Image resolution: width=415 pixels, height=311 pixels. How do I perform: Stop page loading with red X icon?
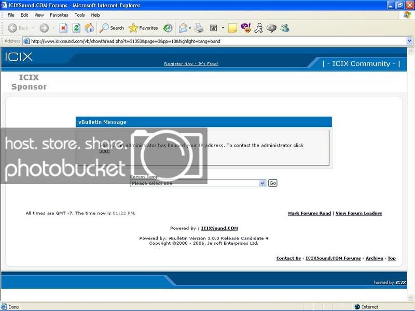pyautogui.click(x=63, y=28)
